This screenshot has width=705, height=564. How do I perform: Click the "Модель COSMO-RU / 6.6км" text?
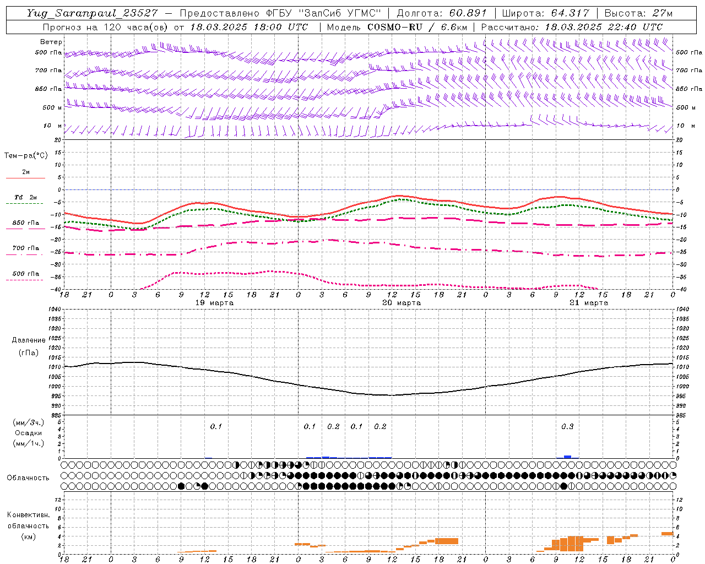coord(397,27)
